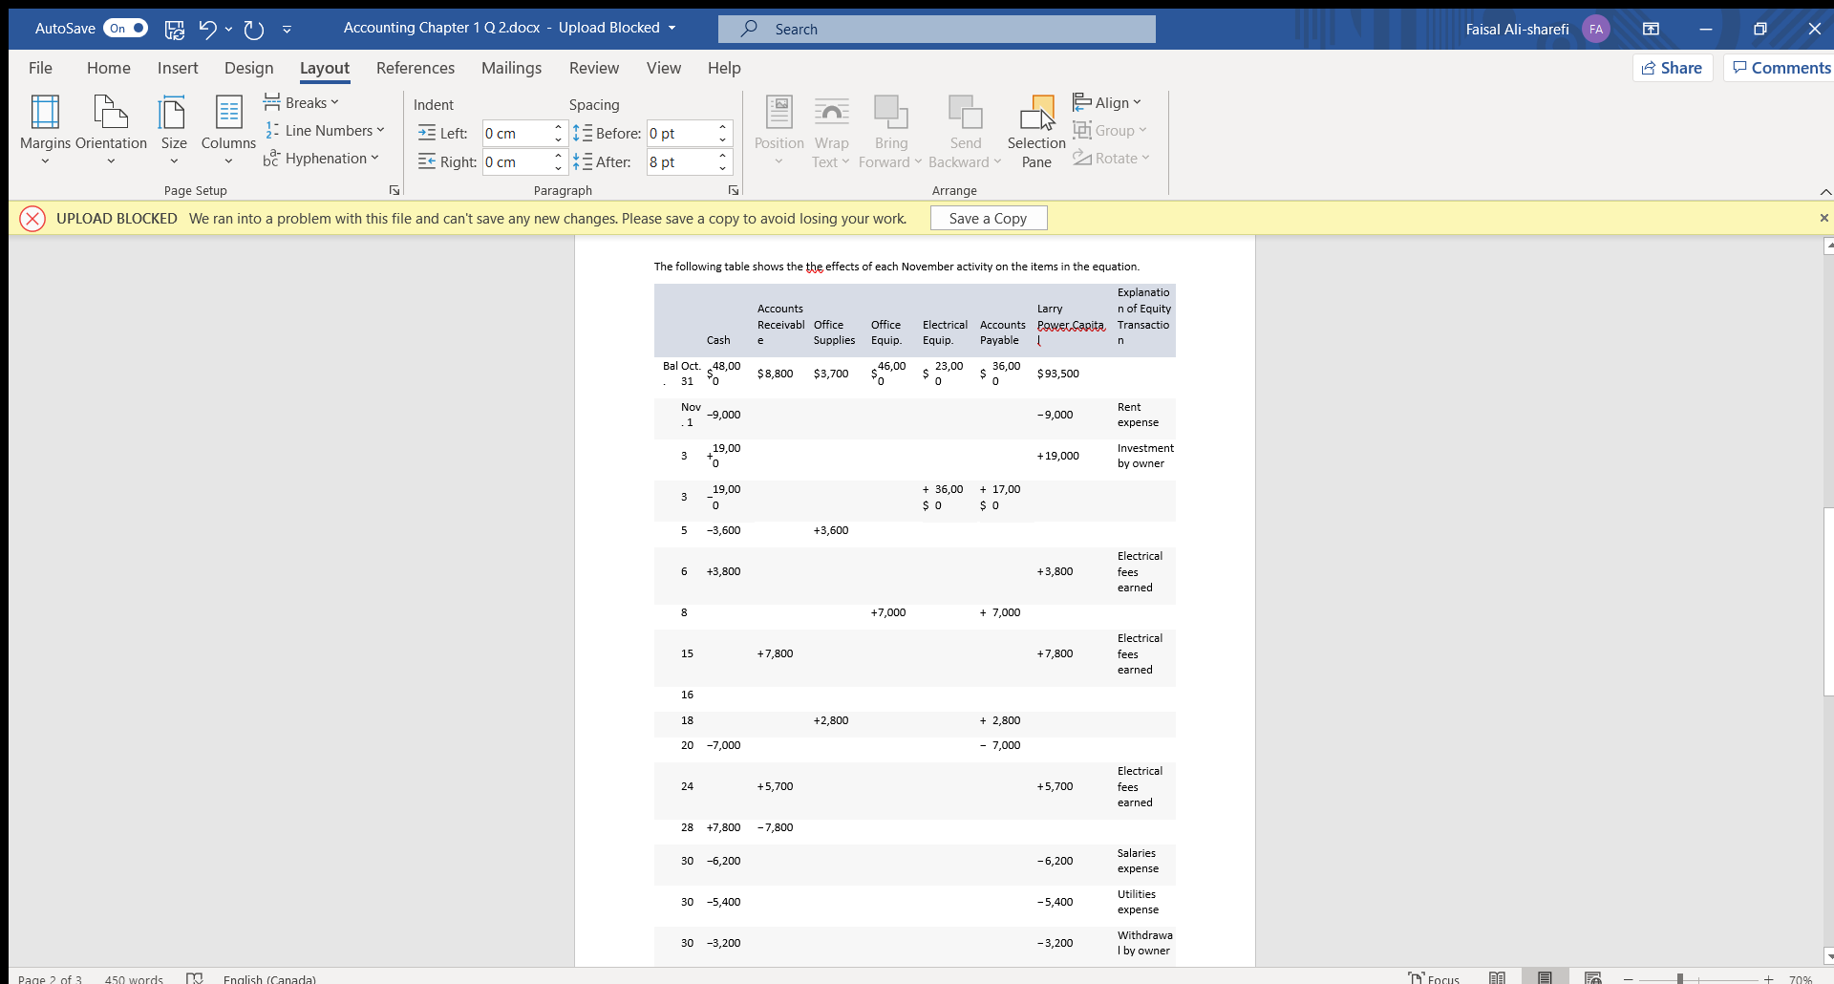Switch to the References tab
The width and height of the screenshot is (1834, 984).
(x=415, y=68)
